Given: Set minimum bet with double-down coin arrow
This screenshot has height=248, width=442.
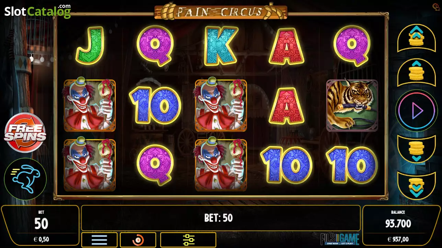Looking at the screenshot, I should pyautogui.click(x=417, y=185).
